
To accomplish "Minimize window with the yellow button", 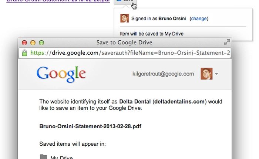I will coord(33,43).
